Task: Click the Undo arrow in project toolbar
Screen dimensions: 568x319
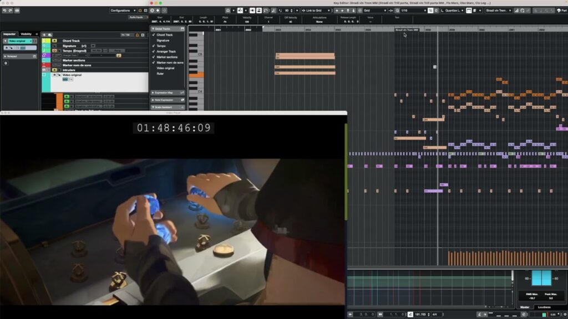Action: point(4,11)
